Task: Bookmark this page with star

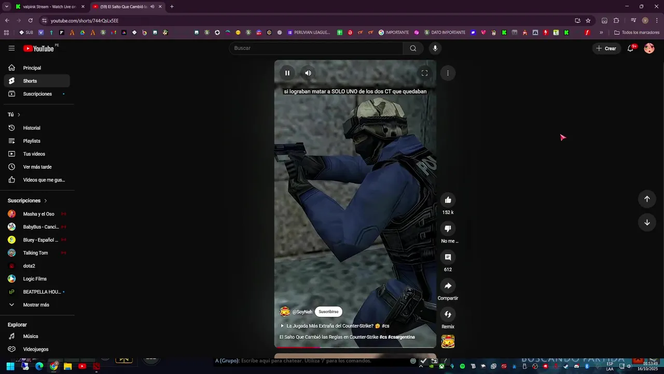Action: (x=588, y=21)
